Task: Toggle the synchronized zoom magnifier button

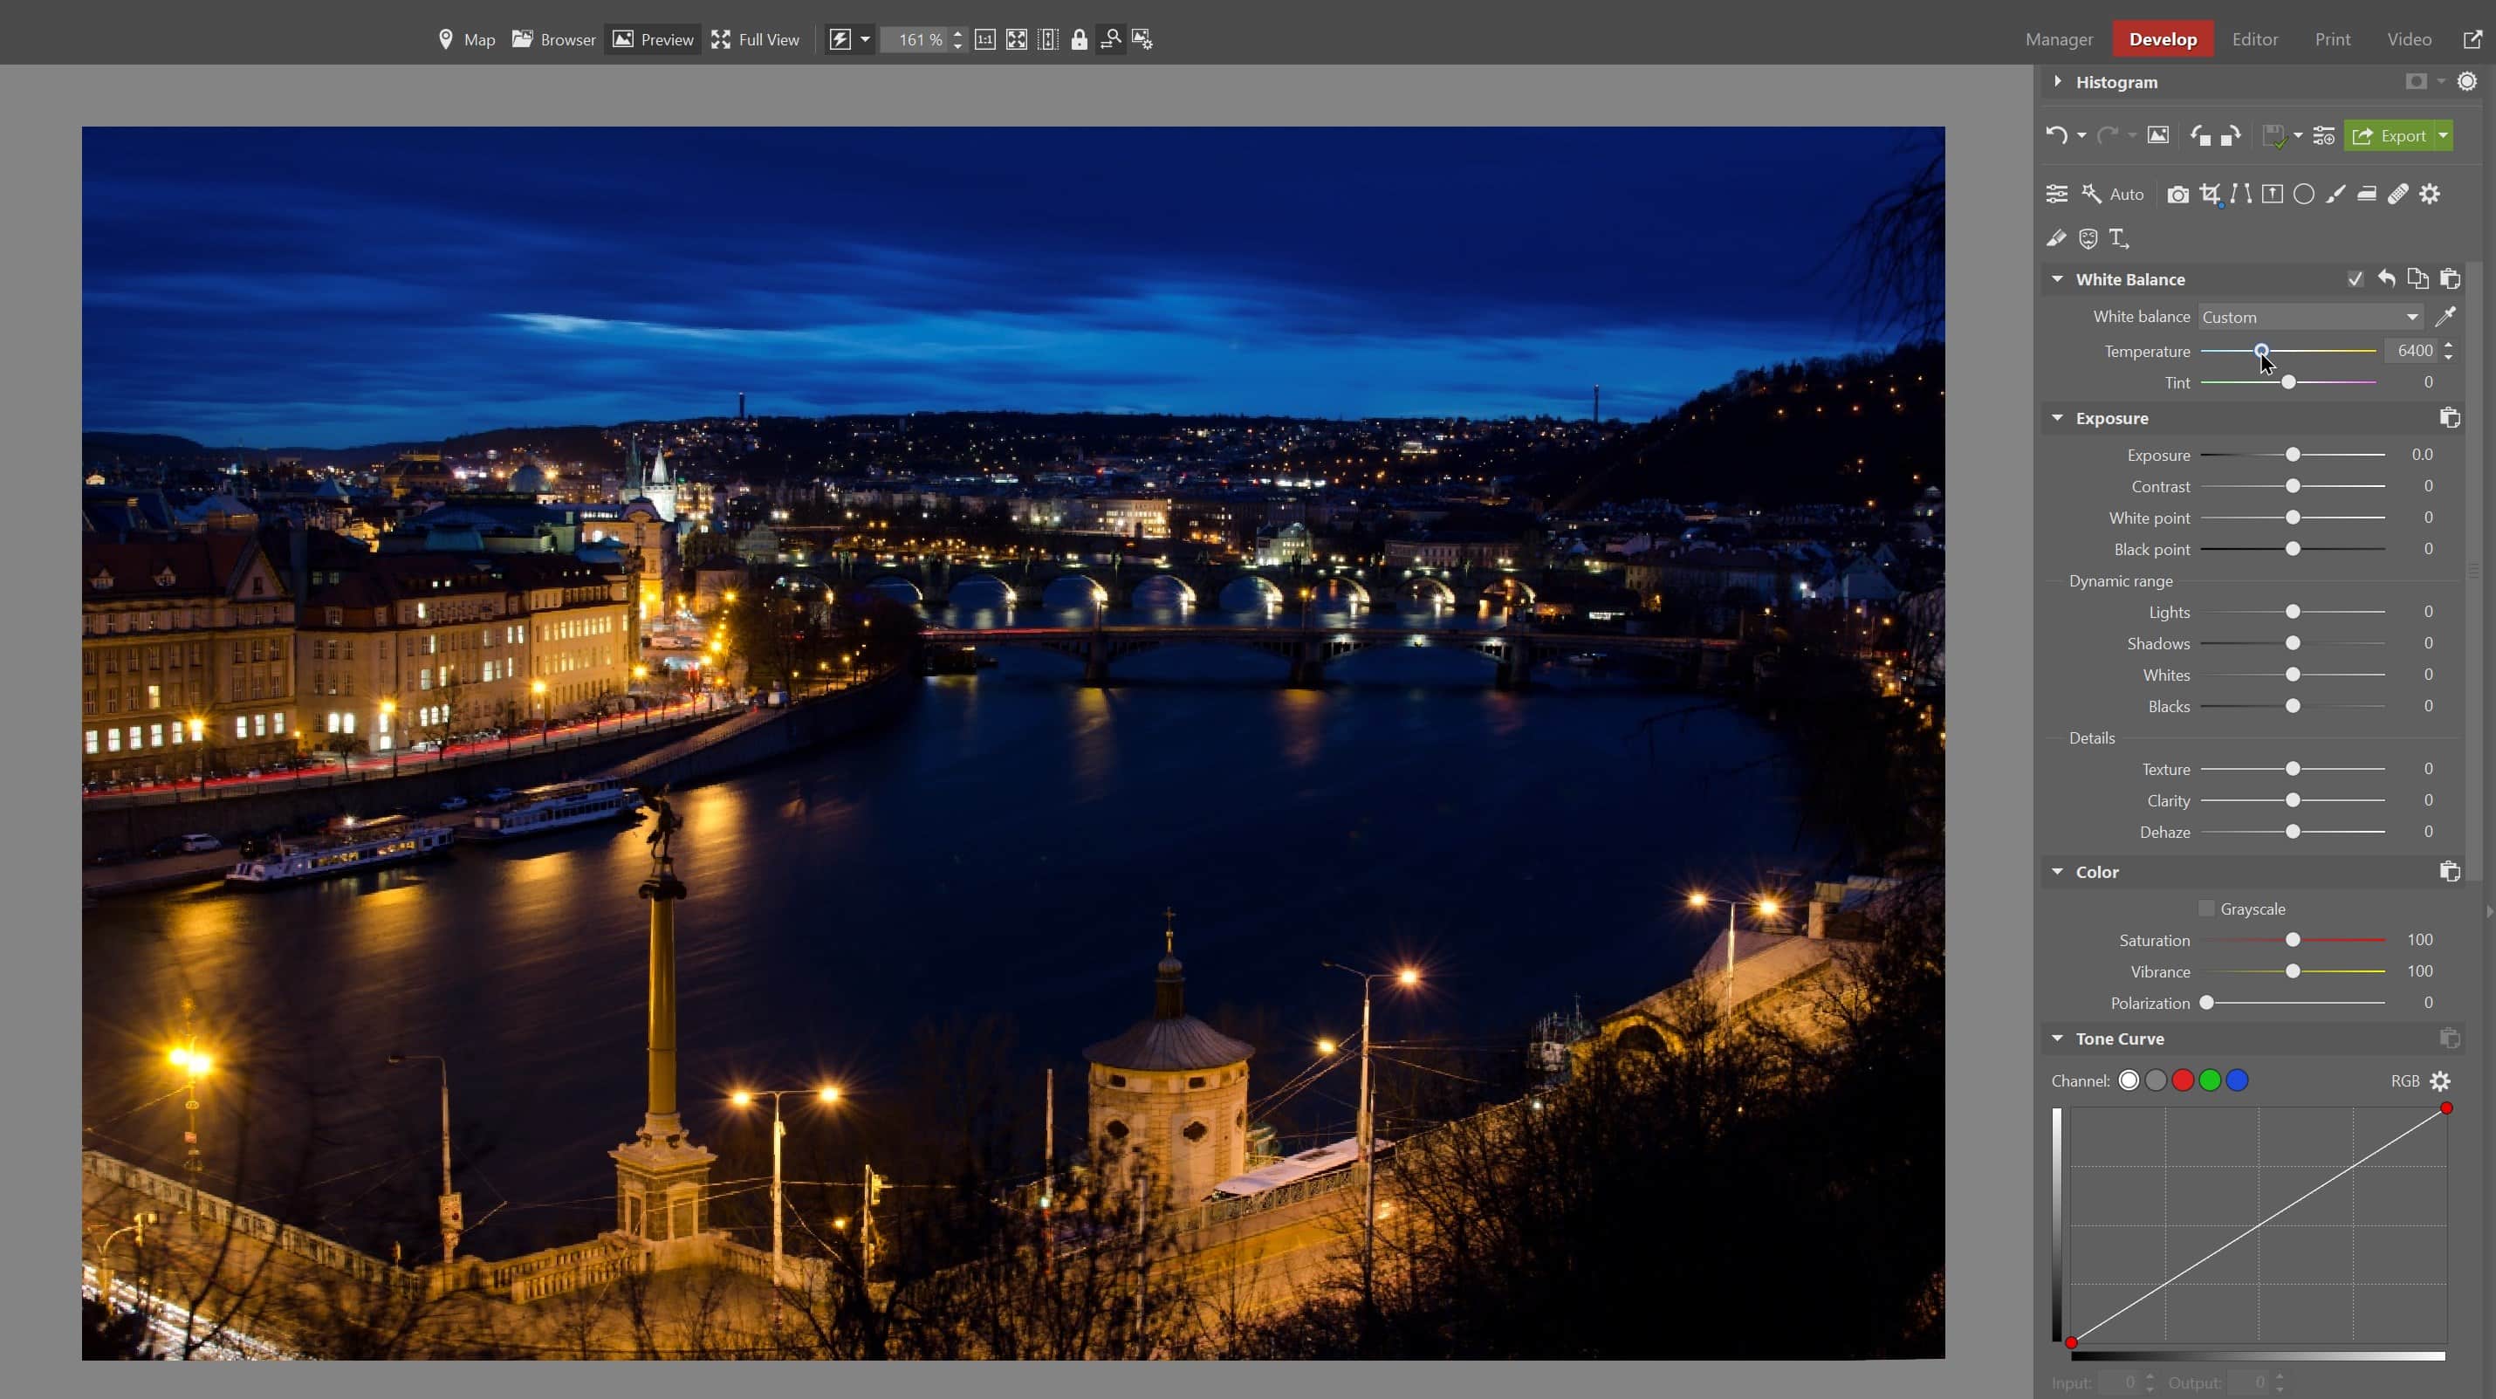Action: 1110,40
